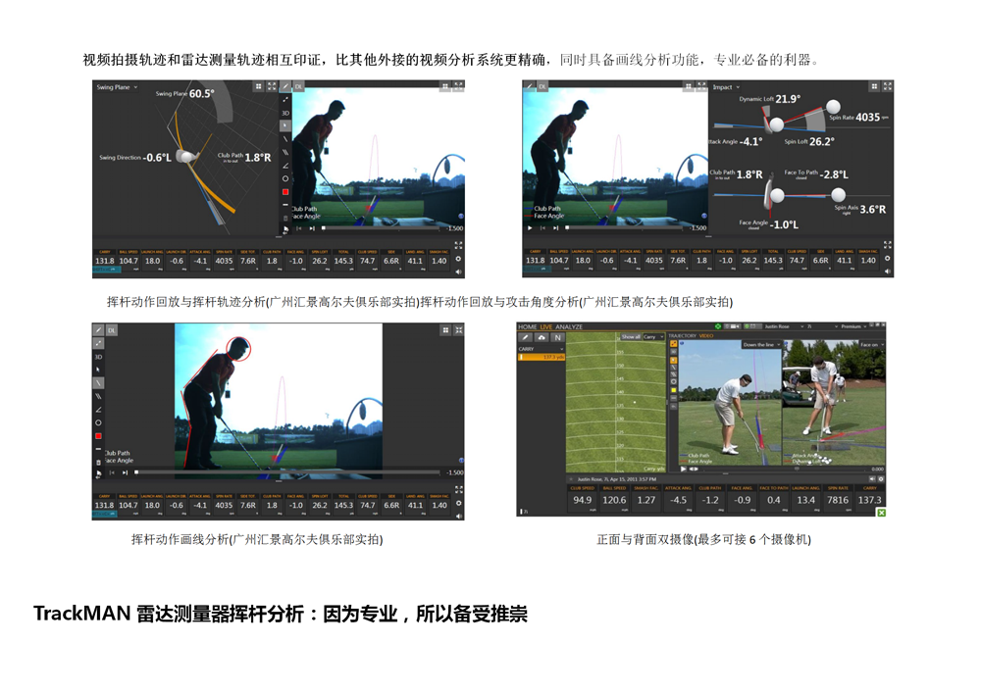Image resolution: width=981 pixels, height=693 pixels.
Task: Click the pencil icon in the Impact screenshot
Action: 529,86
